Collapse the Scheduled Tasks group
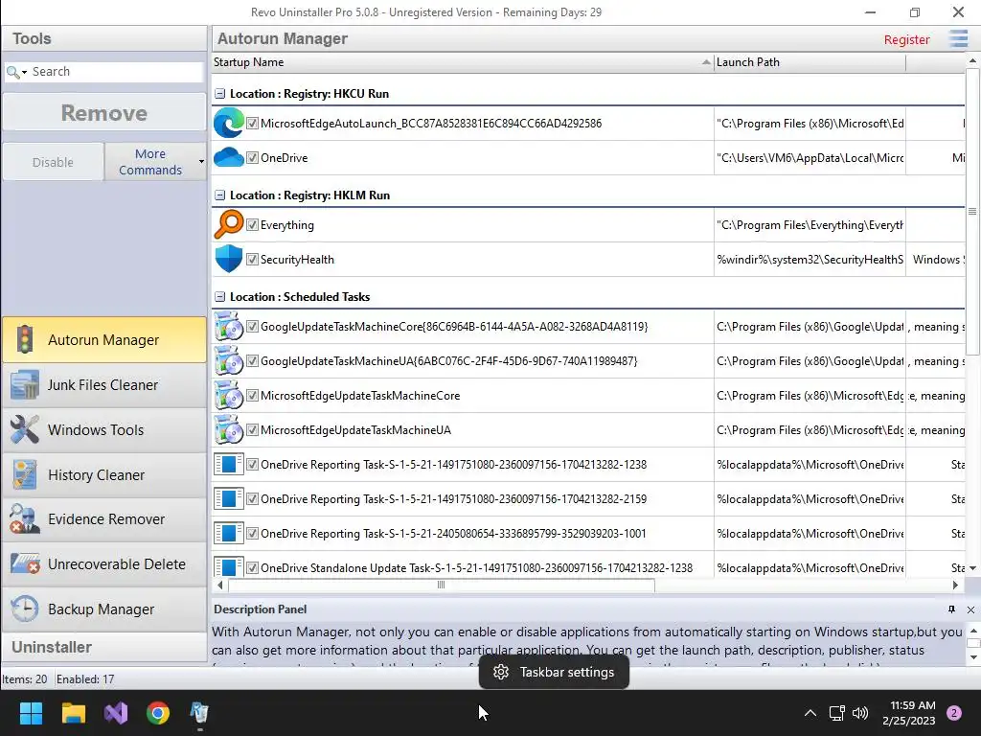Screen dimensions: 981x736 pyautogui.click(x=219, y=297)
